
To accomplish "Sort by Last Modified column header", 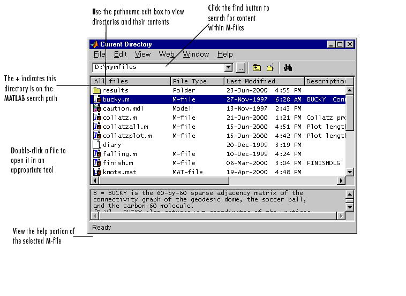I will pyautogui.click(x=264, y=81).
